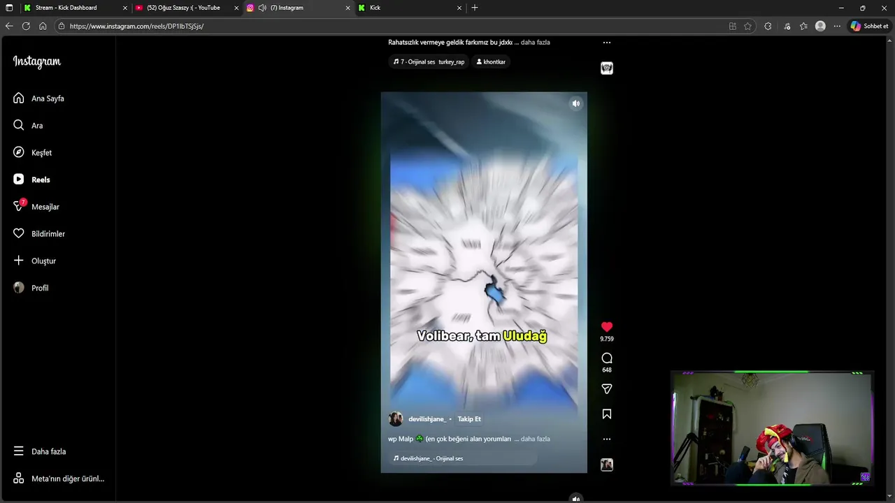Open the khontkar tagged user chip
Image resolution: width=895 pixels, height=503 pixels.
[x=491, y=61]
